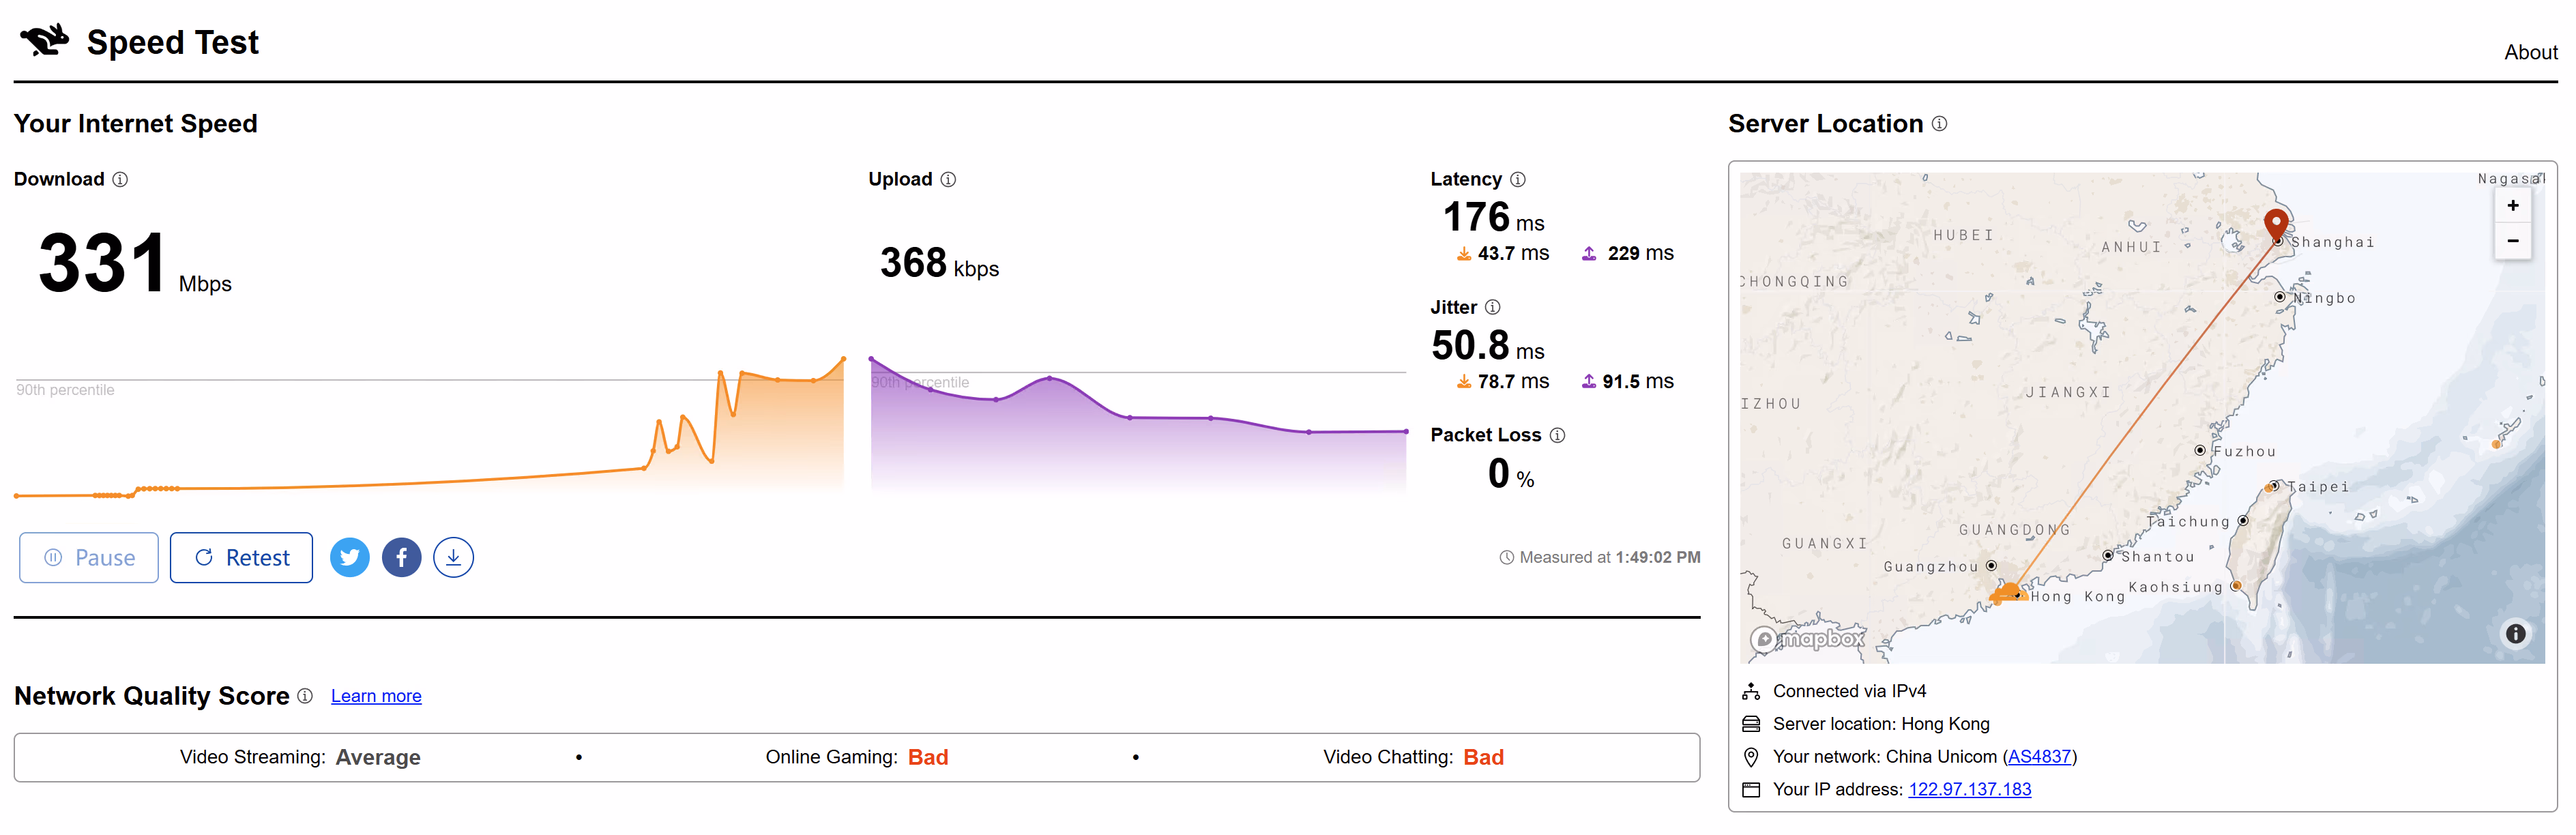Click the Speed Test rabbit logo
The image size is (2576, 835).
[x=45, y=41]
